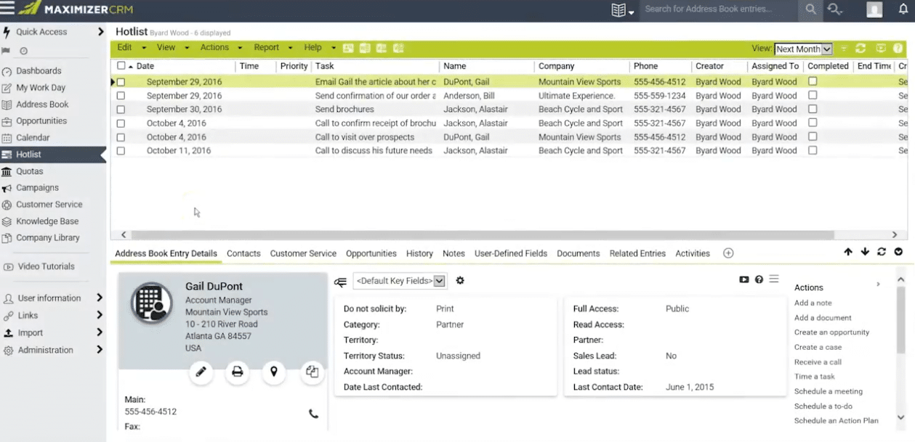Switch to the Opportunities tab in details
Screen dimensions: 915x442
tap(371, 253)
